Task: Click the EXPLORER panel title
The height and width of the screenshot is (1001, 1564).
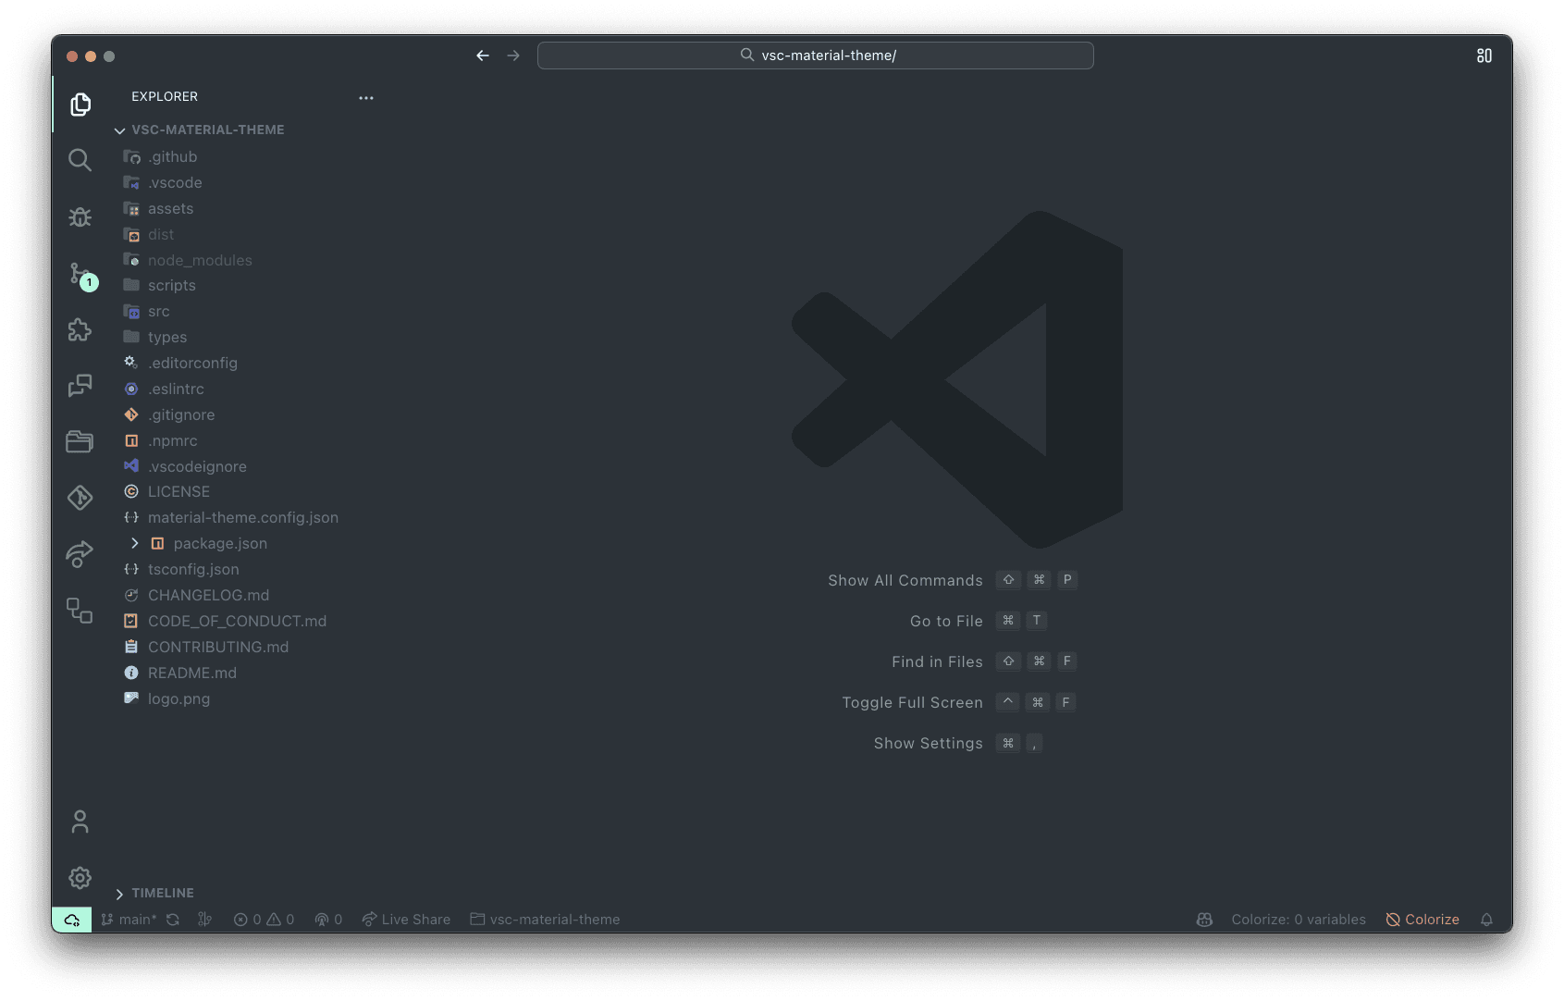Action: [165, 96]
